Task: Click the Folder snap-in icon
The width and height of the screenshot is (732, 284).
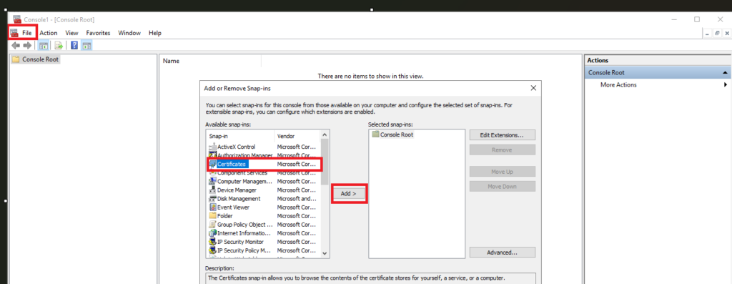Action: (x=212, y=216)
